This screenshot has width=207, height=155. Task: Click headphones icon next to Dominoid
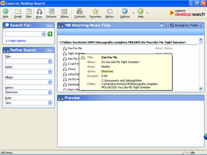tap(65, 85)
